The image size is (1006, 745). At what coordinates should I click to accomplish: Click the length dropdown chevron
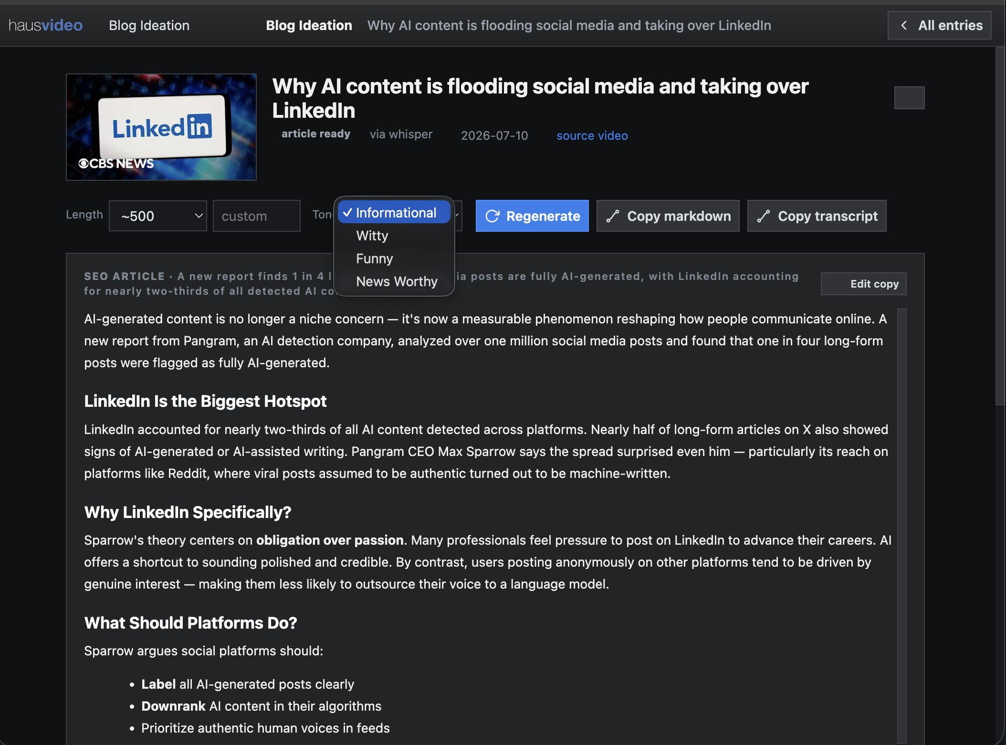point(199,216)
